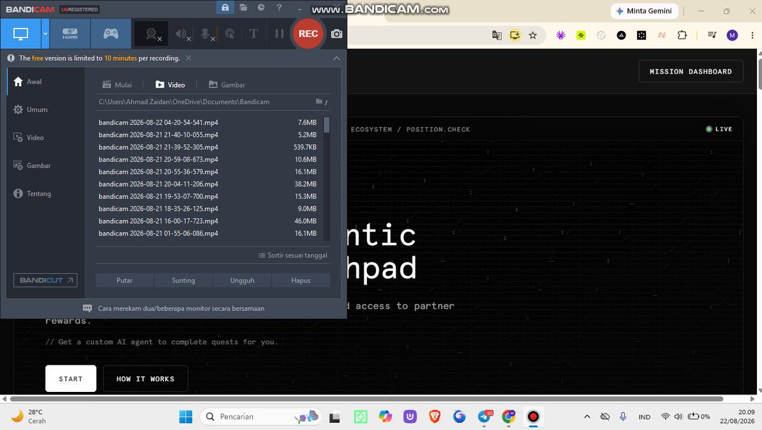Take a screenshot with the camera icon
Screen dimensions: 762x430
(337, 34)
